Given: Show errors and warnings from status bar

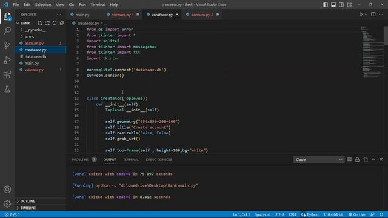Looking at the screenshot, I should pyautogui.click(x=12, y=214).
